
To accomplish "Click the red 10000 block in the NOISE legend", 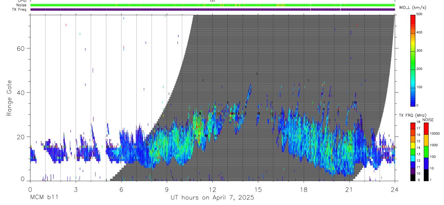I will (426, 129).
